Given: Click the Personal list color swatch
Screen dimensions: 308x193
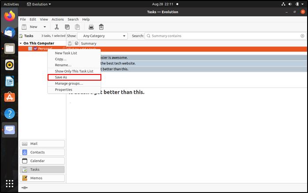Looking at the screenshot, I should [30, 48].
